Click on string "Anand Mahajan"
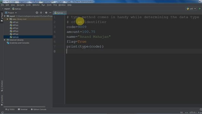The image size is (202, 114). (94, 37)
